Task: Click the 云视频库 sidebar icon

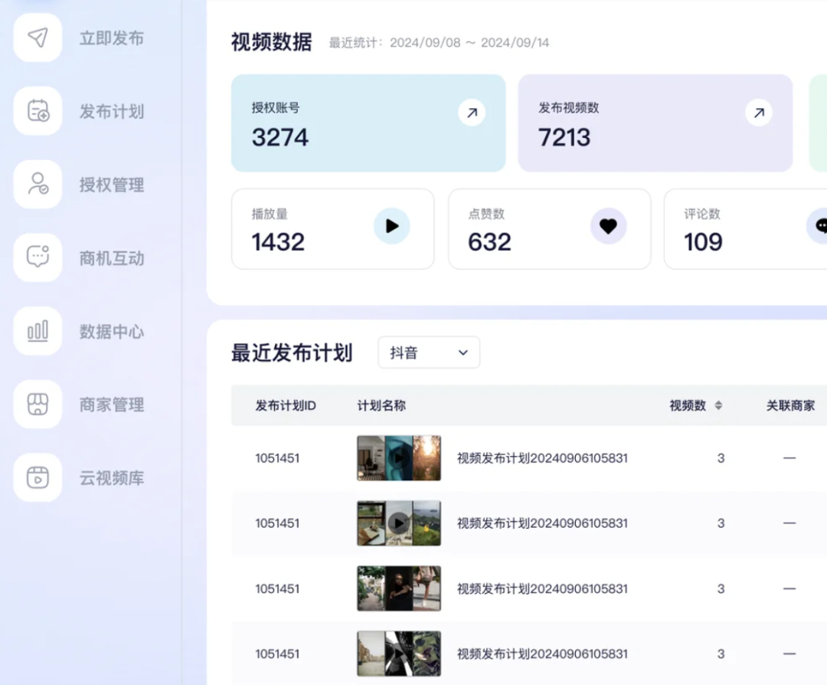Action: click(37, 477)
